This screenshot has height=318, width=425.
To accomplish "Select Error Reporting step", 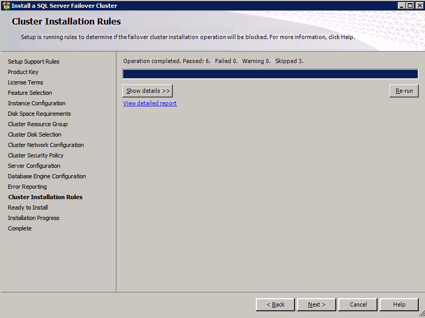I will (27, 187).
